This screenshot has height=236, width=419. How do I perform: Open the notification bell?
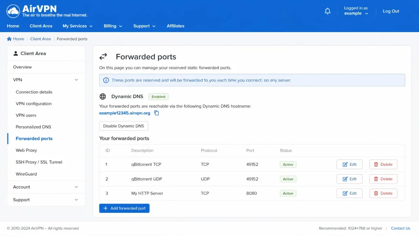coord(328,11)
